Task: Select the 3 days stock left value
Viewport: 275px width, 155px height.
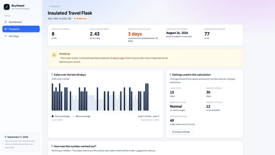Action: 135,34
